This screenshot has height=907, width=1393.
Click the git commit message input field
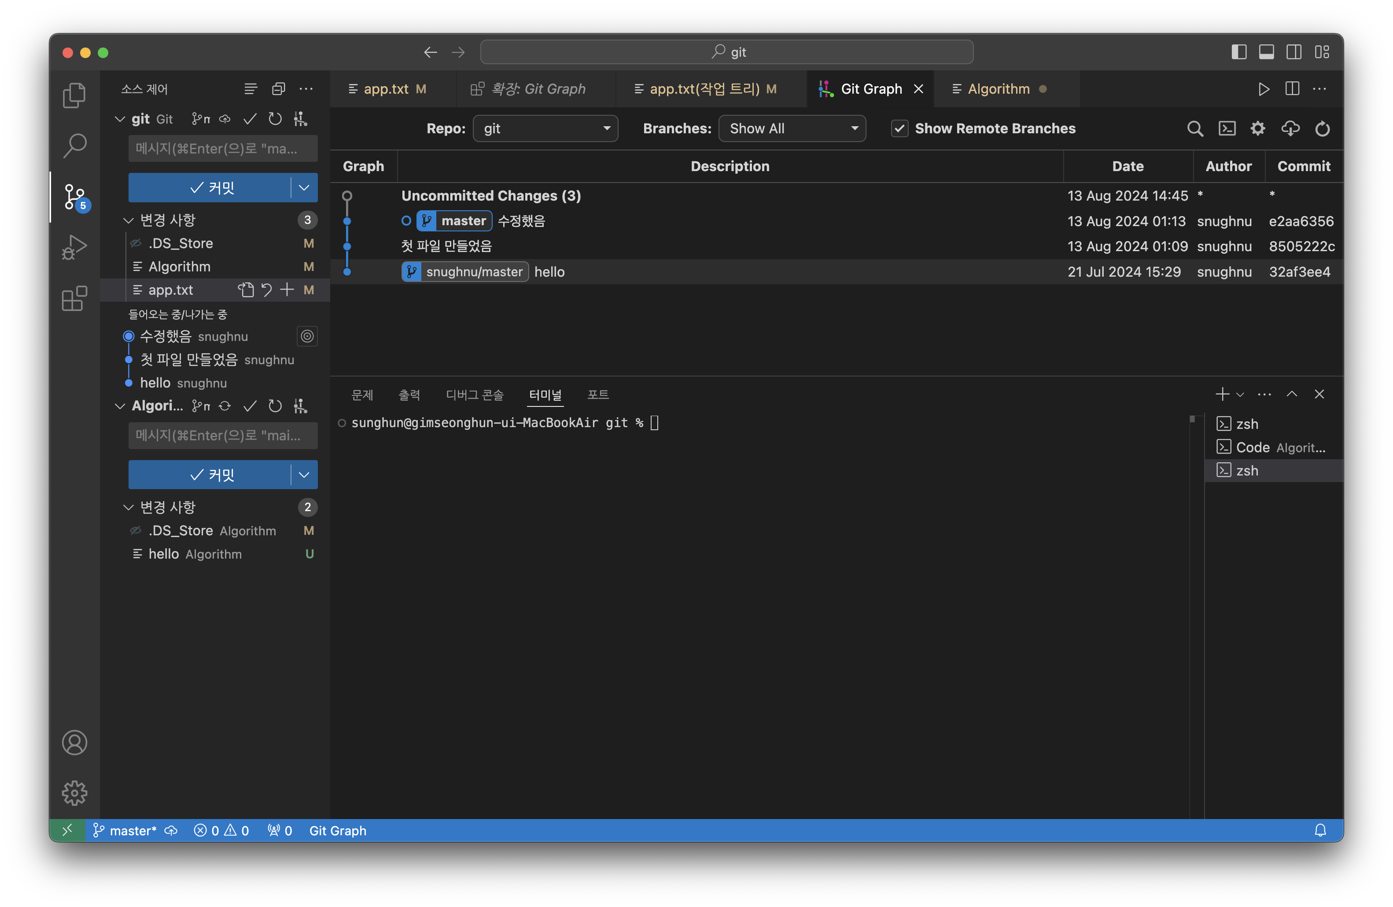tap(222, 149)
